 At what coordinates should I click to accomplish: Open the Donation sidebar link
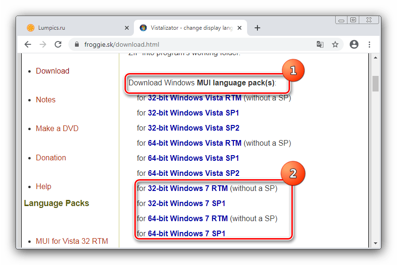51,157
